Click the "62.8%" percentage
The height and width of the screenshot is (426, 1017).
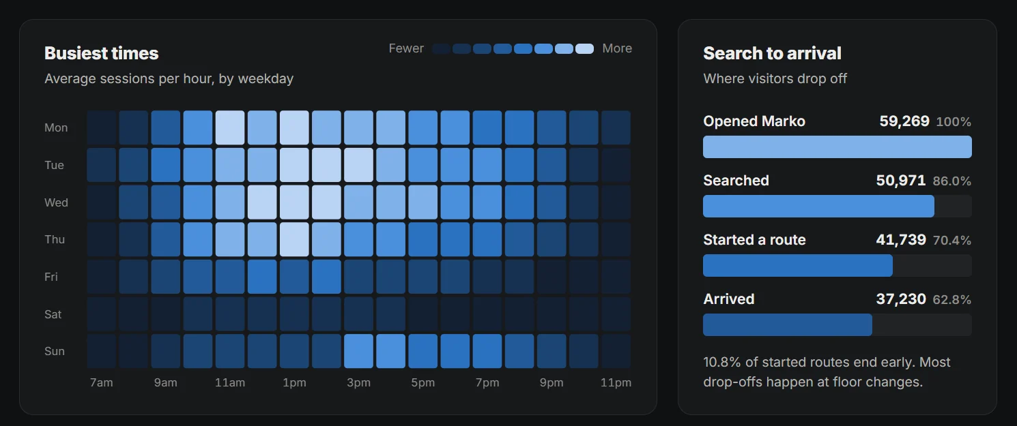tap(952, 300)
